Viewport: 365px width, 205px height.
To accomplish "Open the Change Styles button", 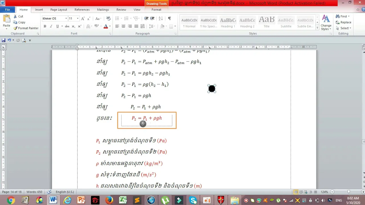I will (x=326, y=23).
